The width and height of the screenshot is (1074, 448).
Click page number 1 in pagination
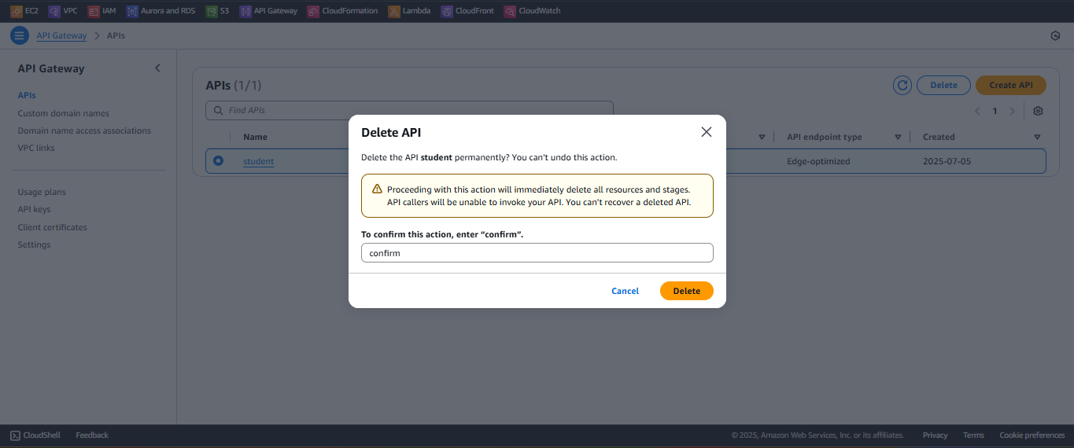[x=995, y=111]
